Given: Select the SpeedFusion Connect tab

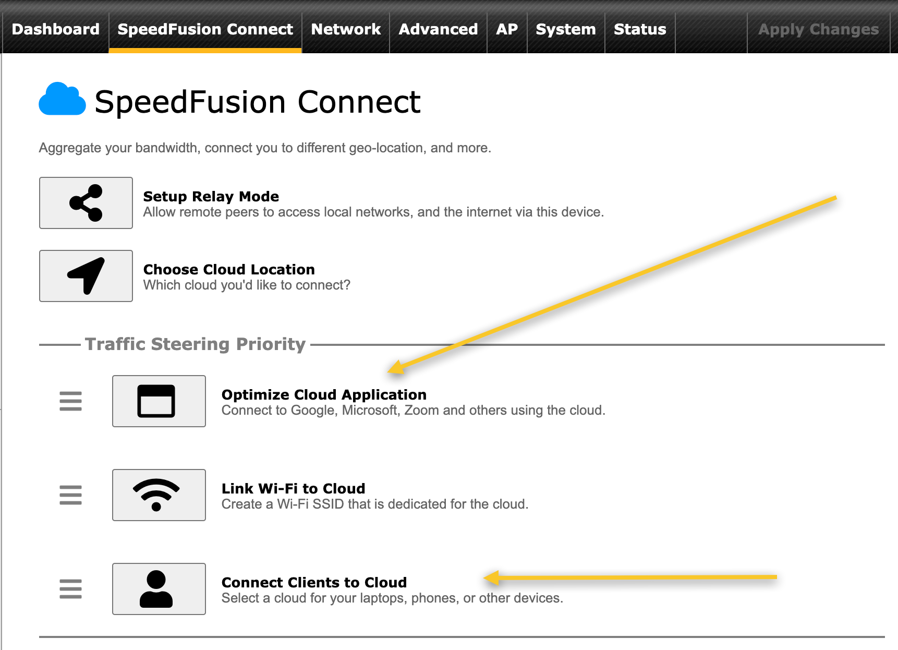Looking at the screenshot, I should coord(205,29).
